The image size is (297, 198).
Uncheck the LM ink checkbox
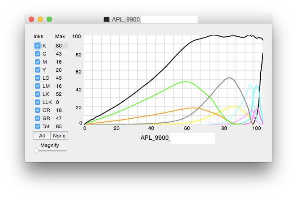click(x=38, y=86)
